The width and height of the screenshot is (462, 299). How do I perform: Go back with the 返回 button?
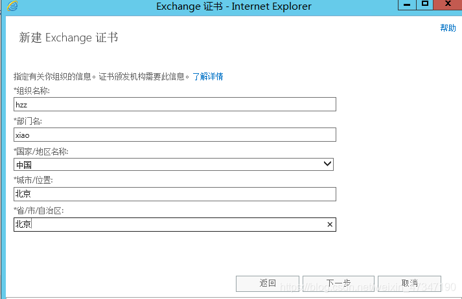[268, 283]
